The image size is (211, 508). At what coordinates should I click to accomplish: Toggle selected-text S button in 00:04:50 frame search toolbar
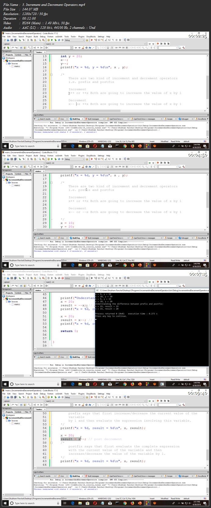coord(151,167)
